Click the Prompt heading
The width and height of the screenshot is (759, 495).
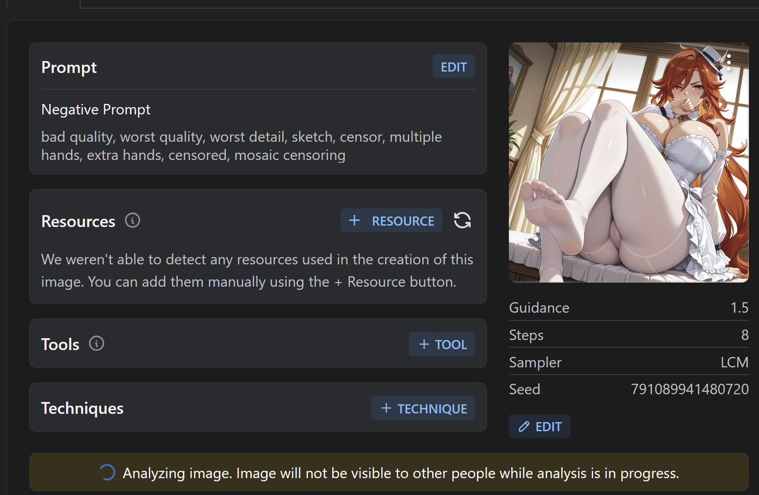pos(69,67)
